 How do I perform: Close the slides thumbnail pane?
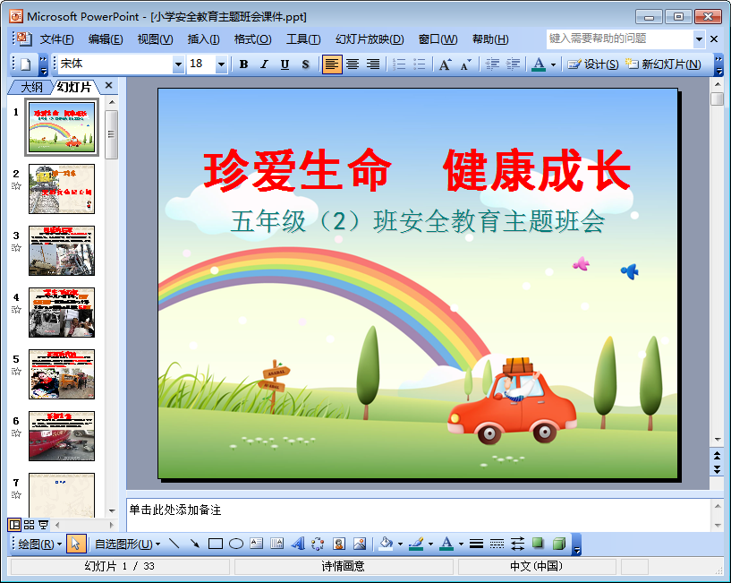point(108,85)
